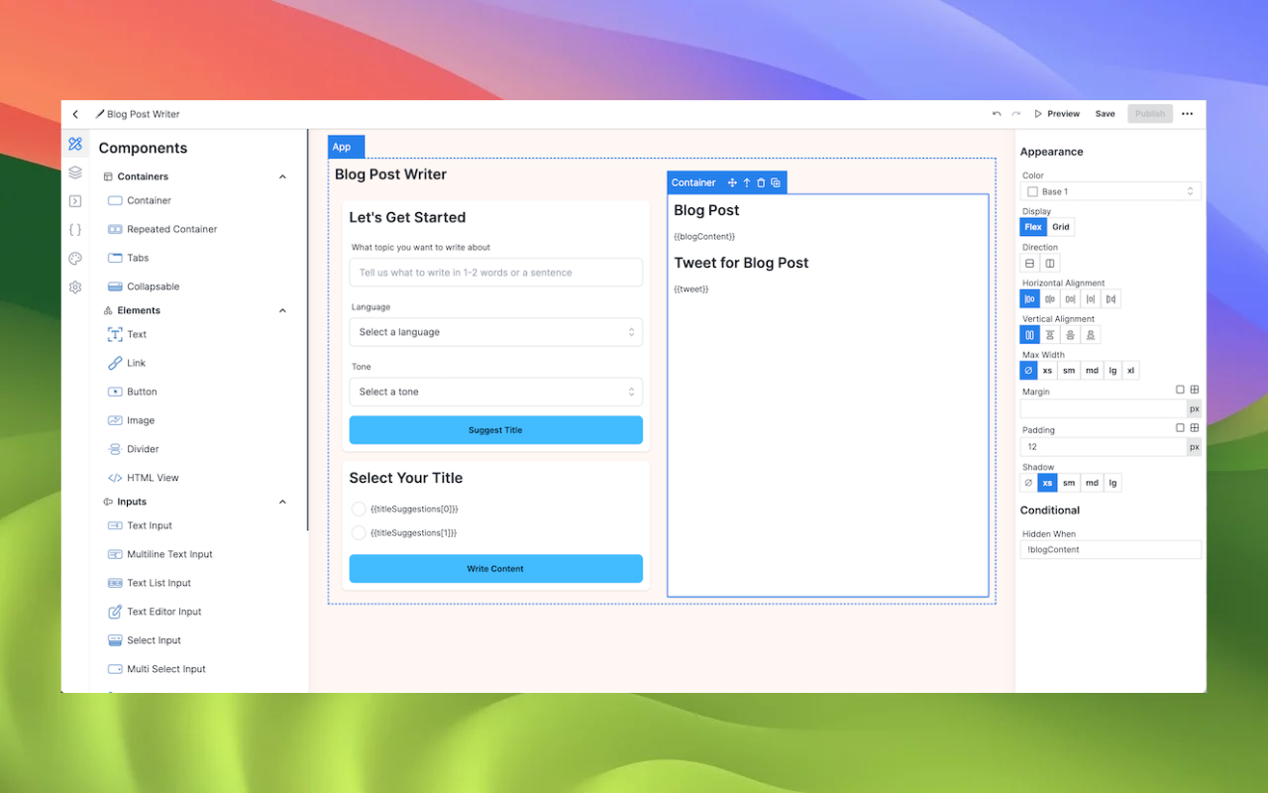This screenshot has width=1268, height=793.
Task: Duplicate the selected Container using copy icon
Action: click(x=776, y=182)
